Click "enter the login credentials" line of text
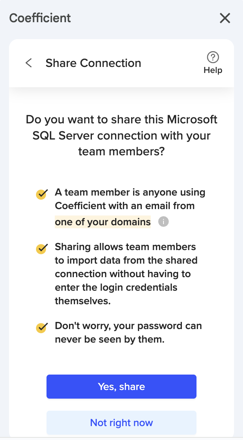This screenshot has height=440, width=243. click(116, 288)
